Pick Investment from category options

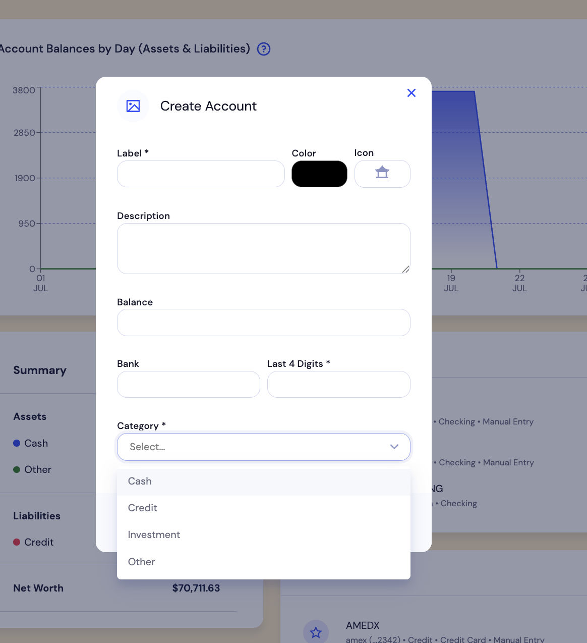[x=154, y=535]
